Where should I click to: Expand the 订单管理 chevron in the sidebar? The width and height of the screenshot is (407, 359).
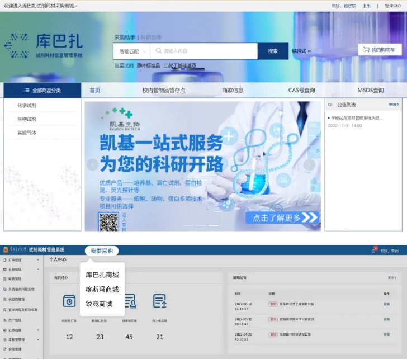38,260
